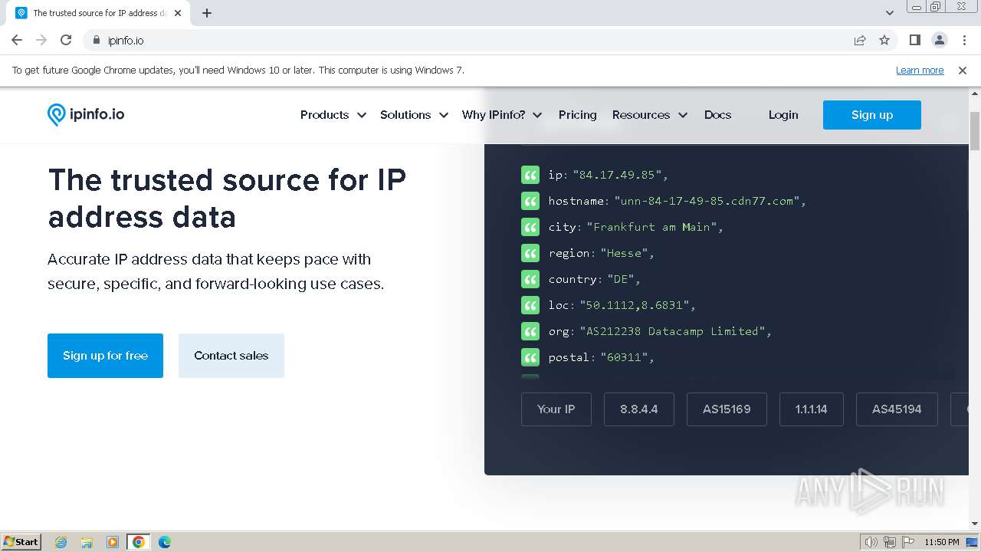
Task: Click the taskbar clock 11:50 PM
Action: click(x=942, y=542)
